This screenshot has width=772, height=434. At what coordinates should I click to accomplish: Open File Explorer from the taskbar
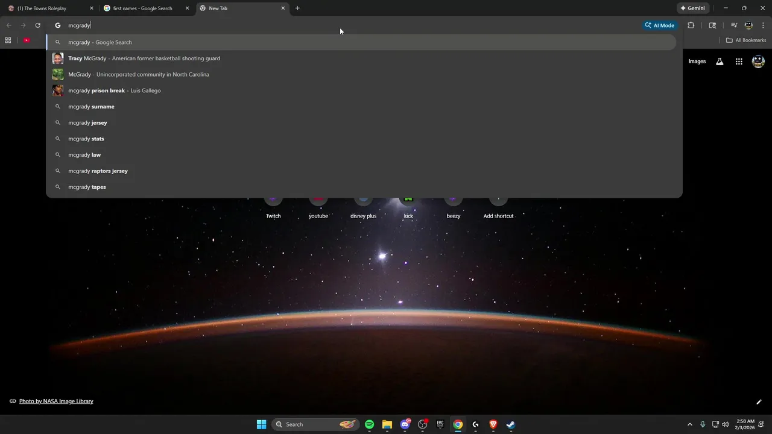(387, 424)
